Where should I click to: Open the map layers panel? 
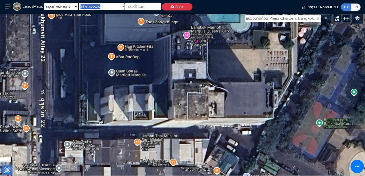(357, 18)
